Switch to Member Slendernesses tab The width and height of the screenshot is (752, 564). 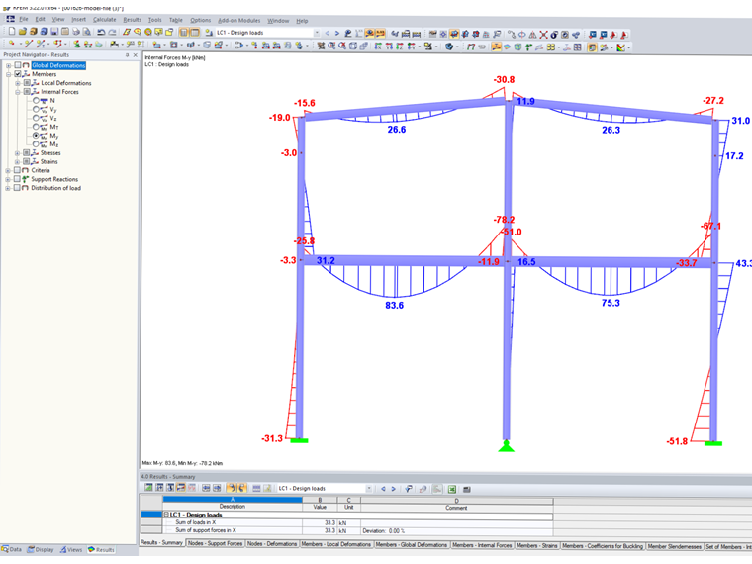(x=674, y=546)
